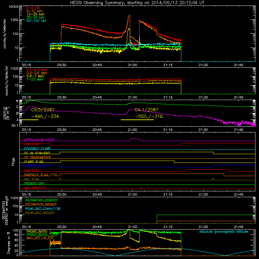Click the yellow FRONT_RATIO legend label
The height and width of the screenshot is (259, 259).
37,231
